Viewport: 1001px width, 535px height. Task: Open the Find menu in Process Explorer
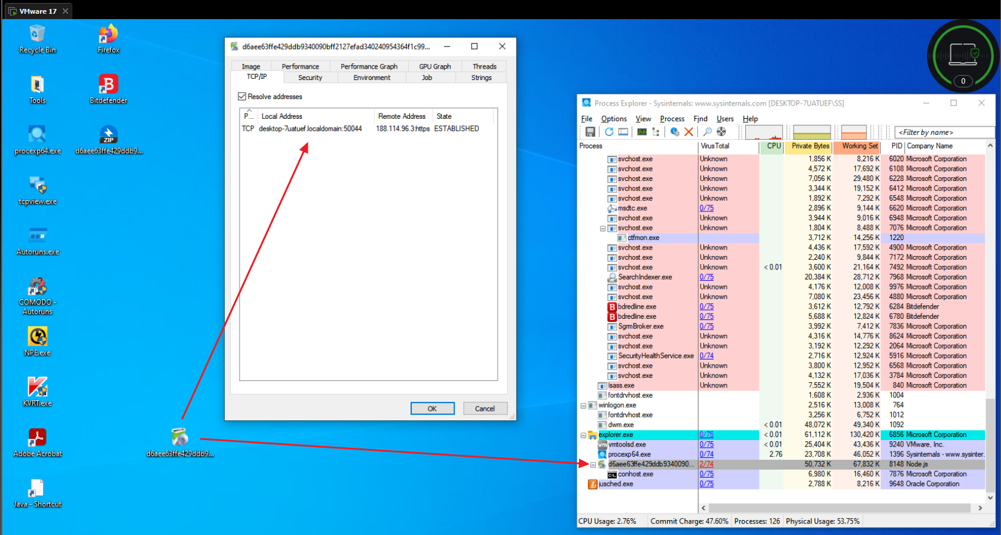coord(700,119)
